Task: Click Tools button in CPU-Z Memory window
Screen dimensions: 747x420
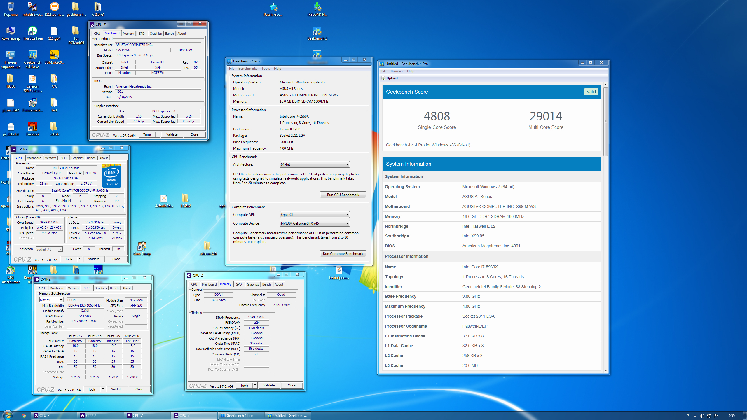Action: [x=244, y=385]
